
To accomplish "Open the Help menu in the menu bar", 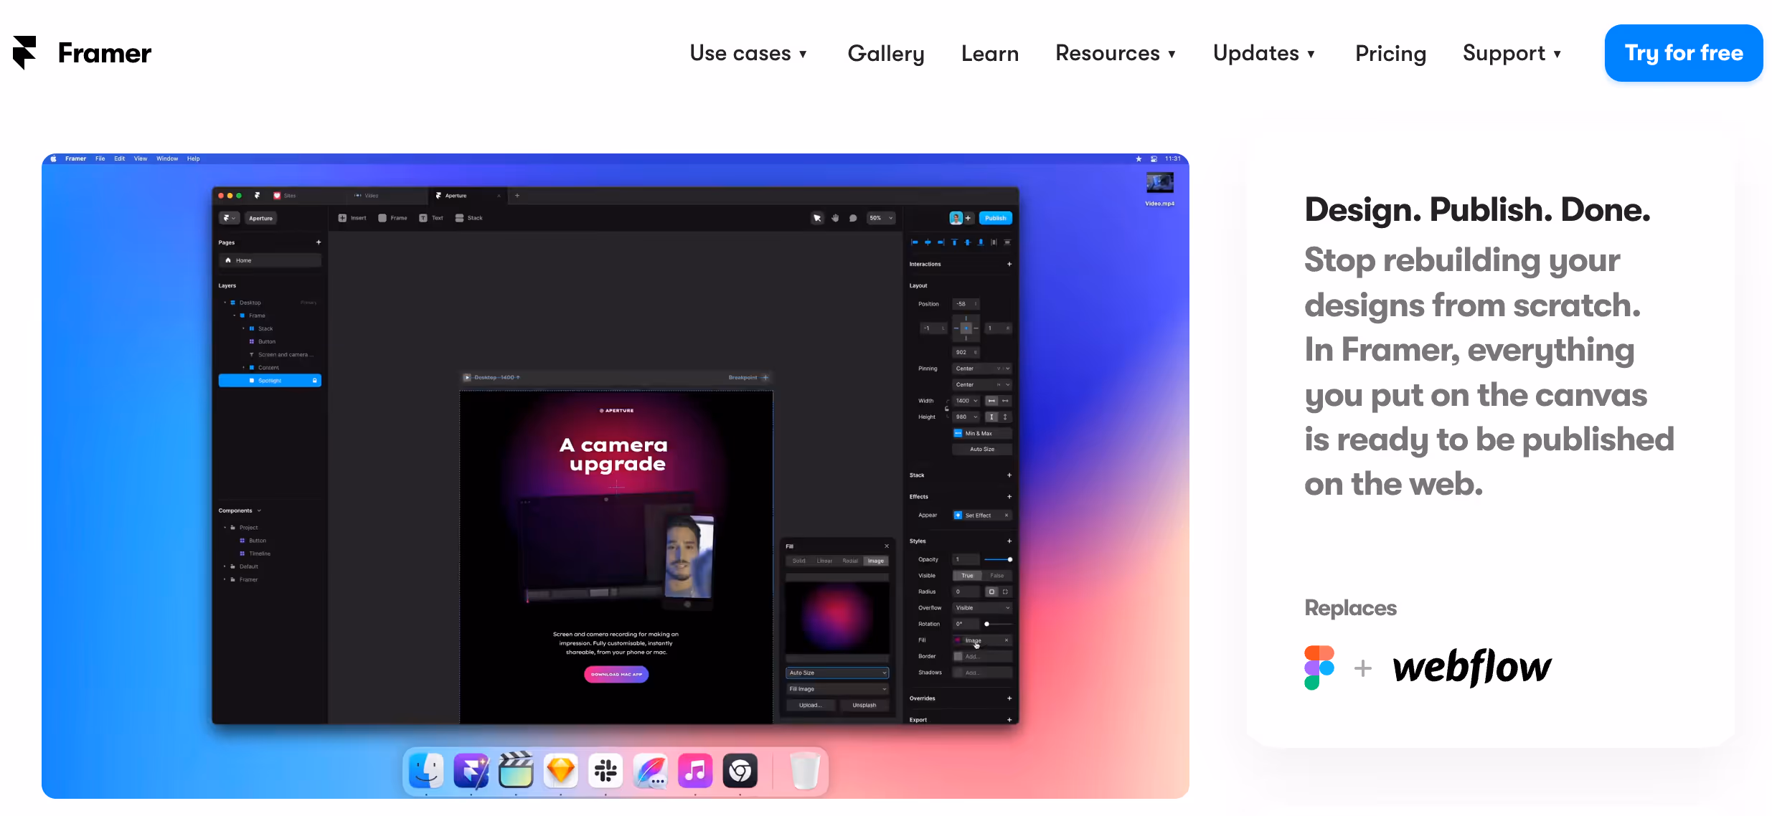I will click(x=193, y=158).
